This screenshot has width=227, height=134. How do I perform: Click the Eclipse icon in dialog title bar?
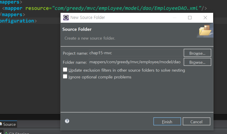[66, 18]
